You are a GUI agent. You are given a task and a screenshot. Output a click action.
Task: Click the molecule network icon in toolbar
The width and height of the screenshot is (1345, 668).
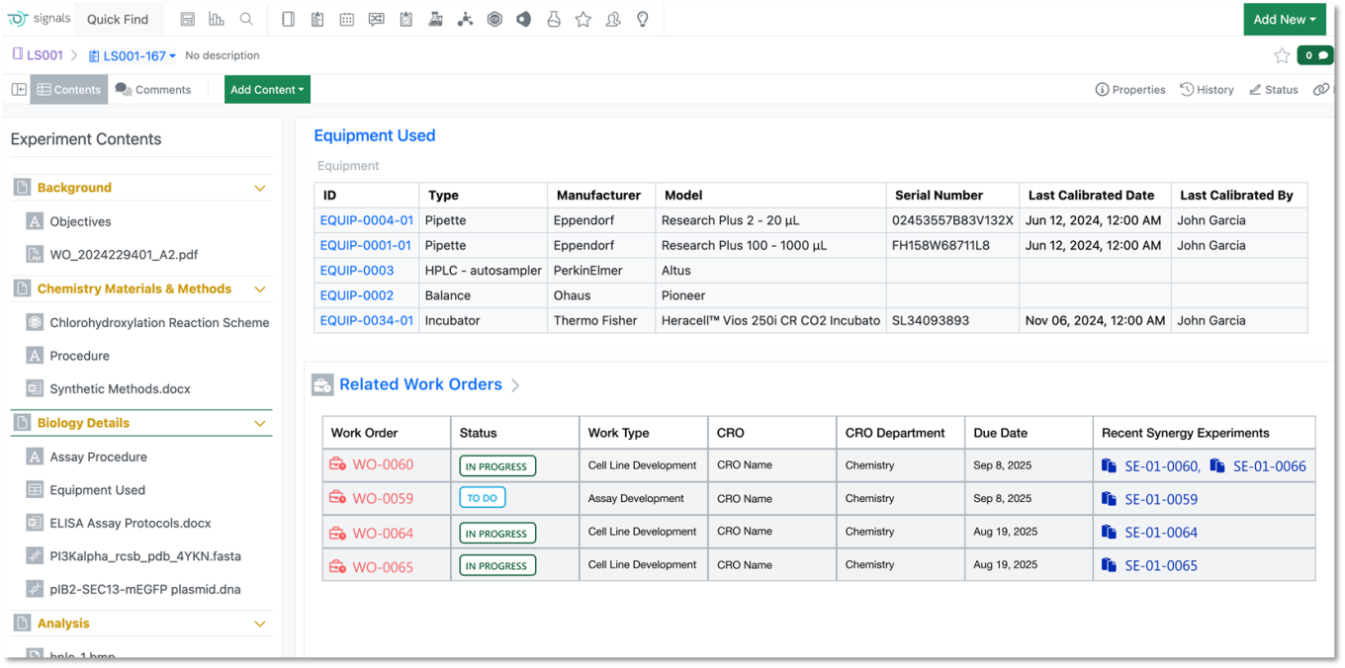[465, 20]
